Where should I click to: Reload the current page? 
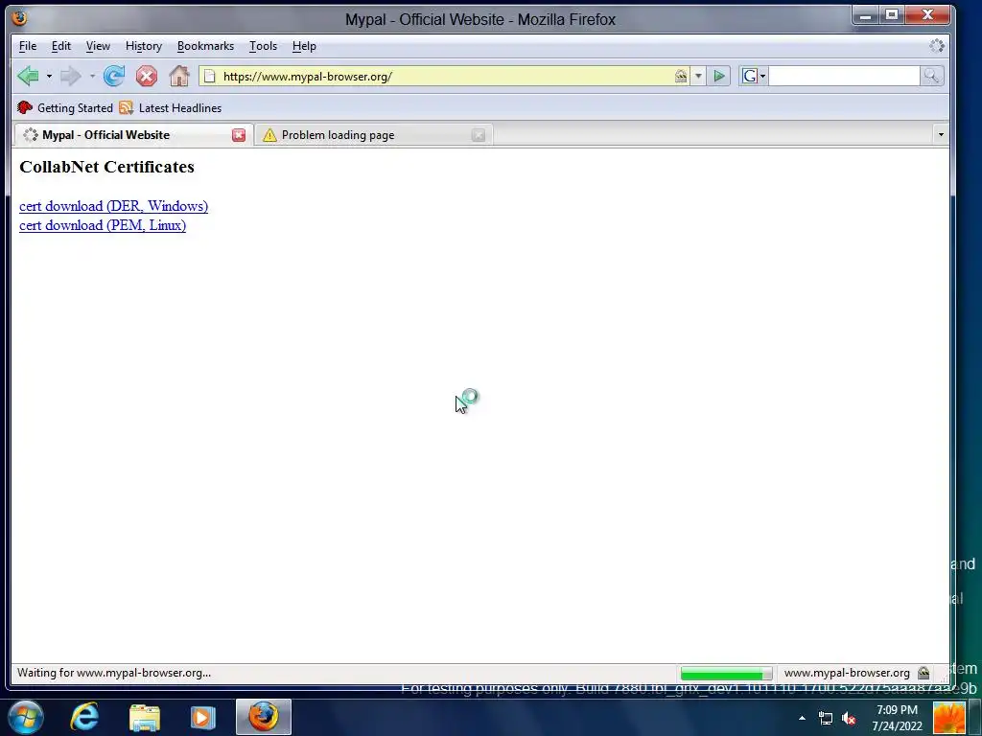tap(114, 77)
